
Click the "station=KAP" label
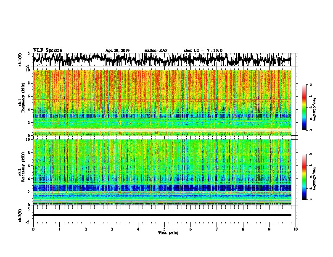(156, 50)
